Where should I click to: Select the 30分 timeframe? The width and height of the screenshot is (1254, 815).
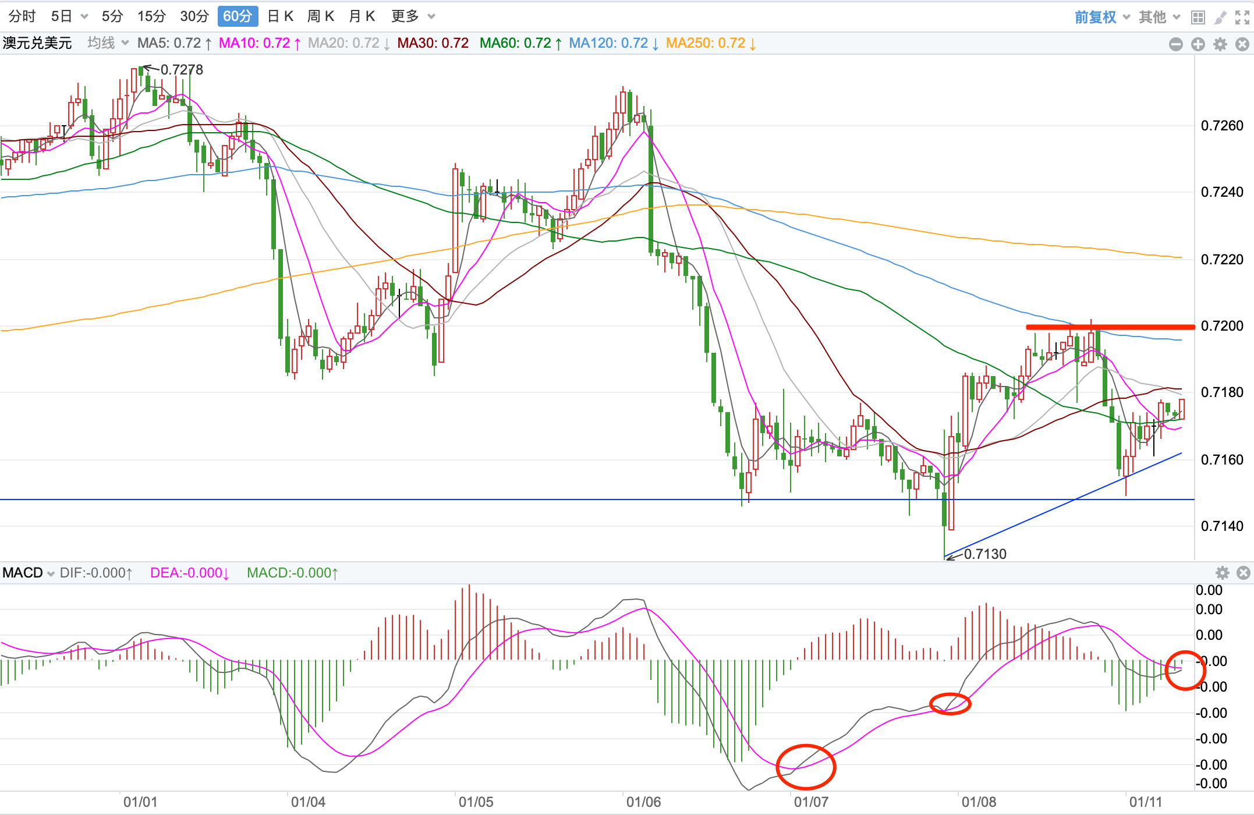194,16
